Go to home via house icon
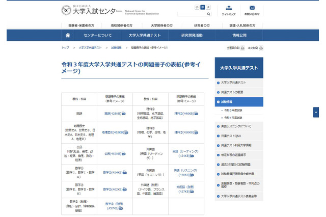 pyautogui.click(x=68, y=35)
